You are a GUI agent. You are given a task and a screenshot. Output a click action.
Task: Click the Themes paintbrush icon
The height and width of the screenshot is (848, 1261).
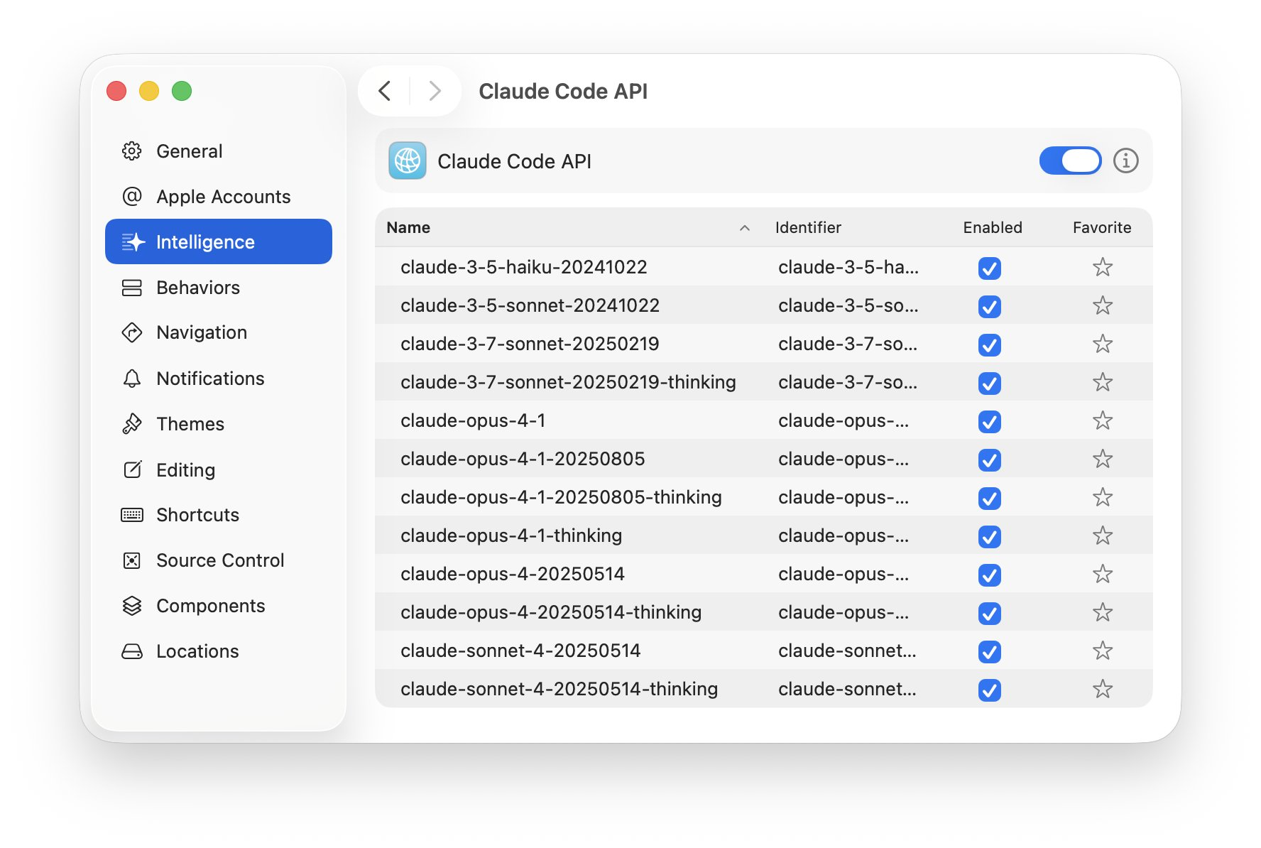click(x=132, y=424)
